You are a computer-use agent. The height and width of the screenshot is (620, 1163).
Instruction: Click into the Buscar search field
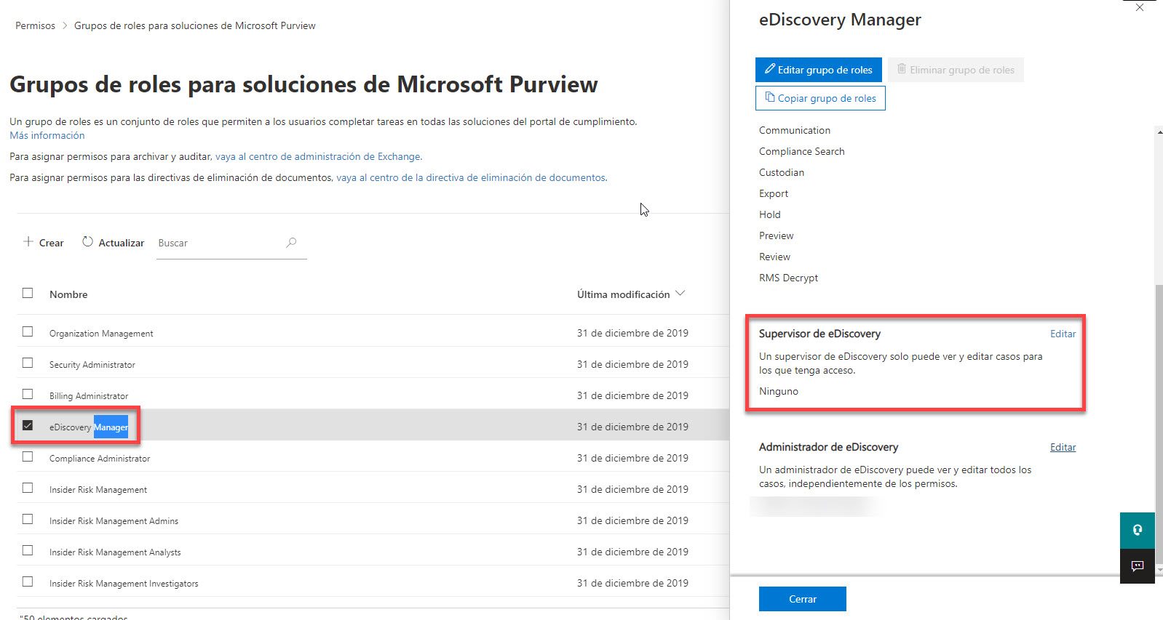pos(218,243)
